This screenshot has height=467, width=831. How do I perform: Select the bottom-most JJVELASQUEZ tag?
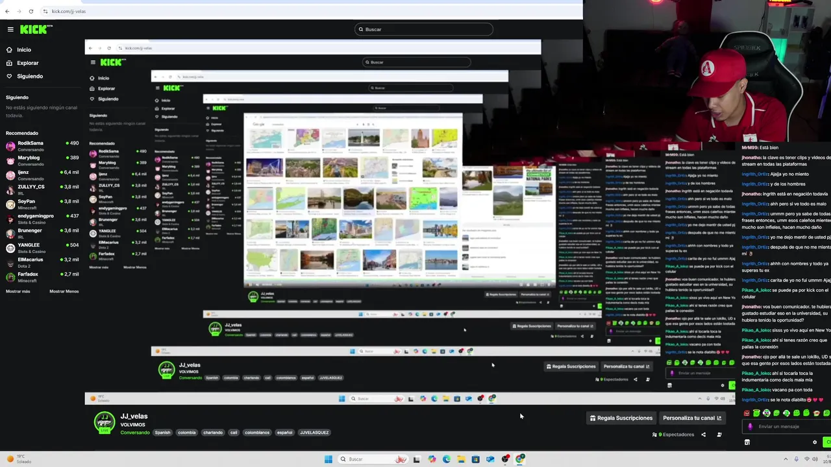314,433
